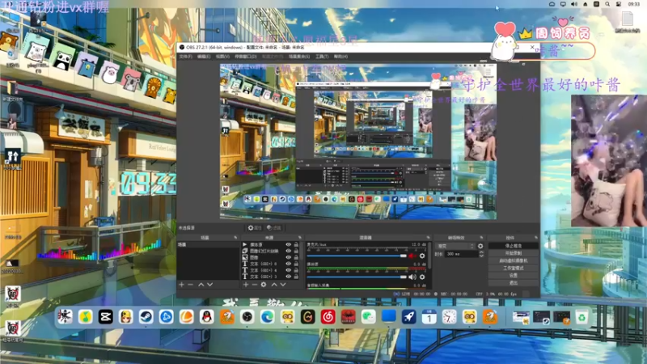Click the search icon in the top menu bar
Image resolution: width=647 pixels, height=364 pixels.
(607, 4)
